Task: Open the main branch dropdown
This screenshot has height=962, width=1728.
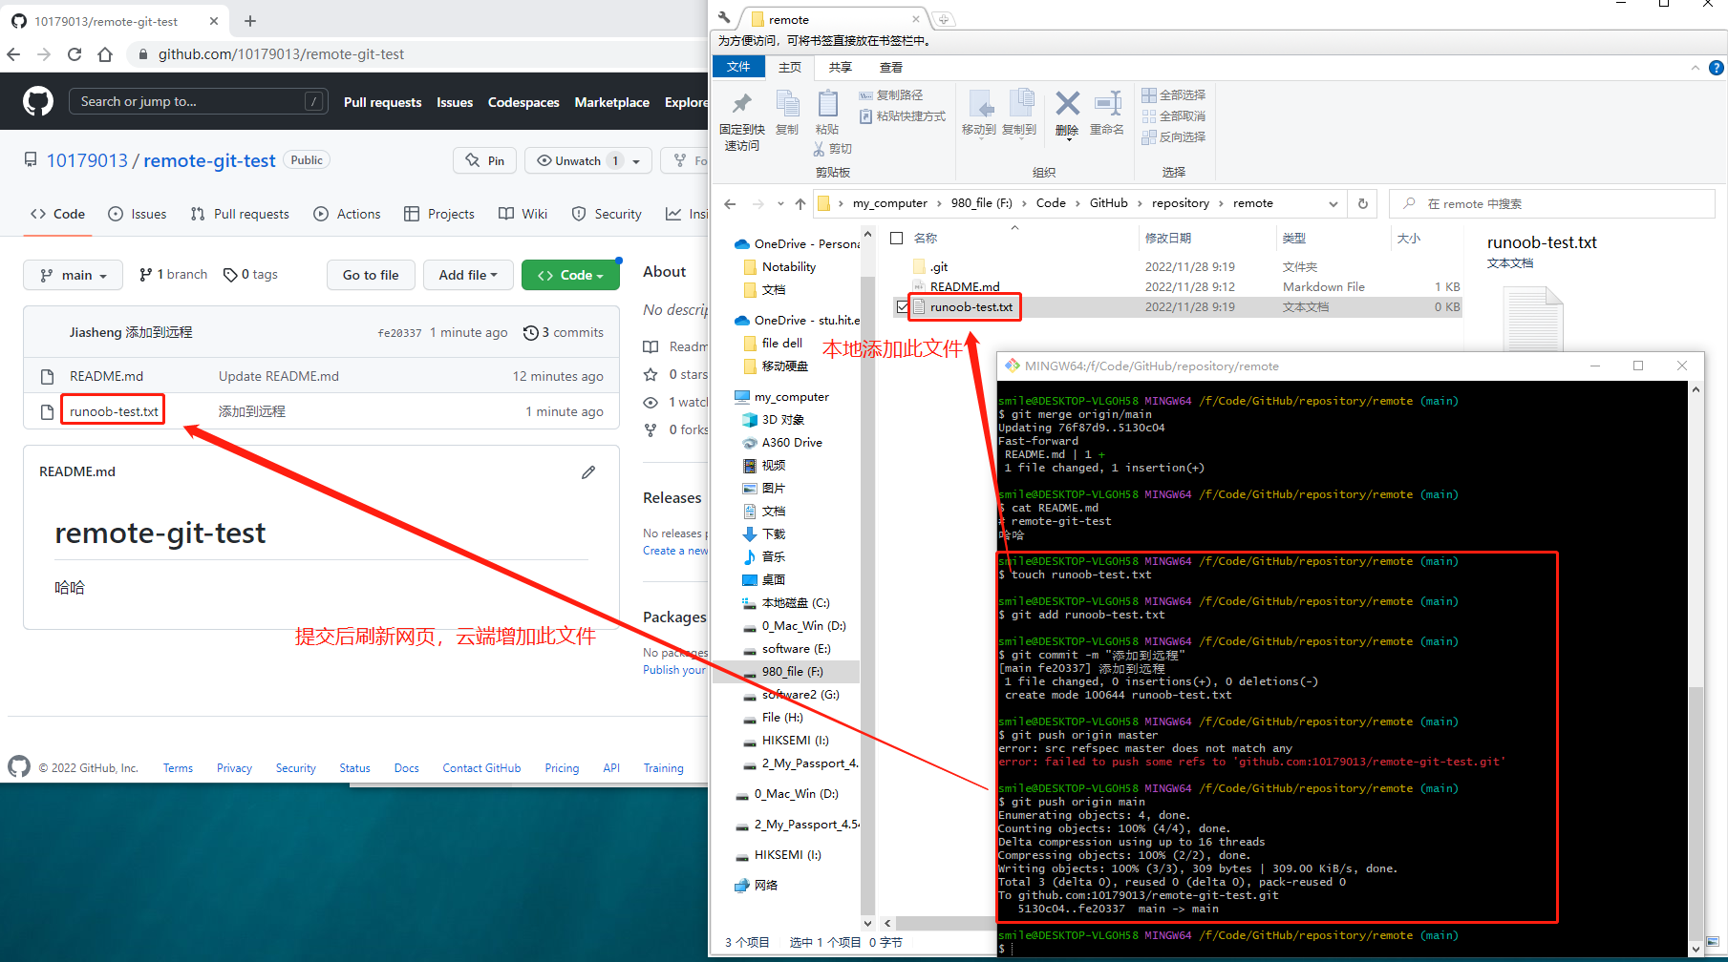Action: (x=73, y=275)
